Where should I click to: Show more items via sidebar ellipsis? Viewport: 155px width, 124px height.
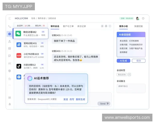[10, 85]
